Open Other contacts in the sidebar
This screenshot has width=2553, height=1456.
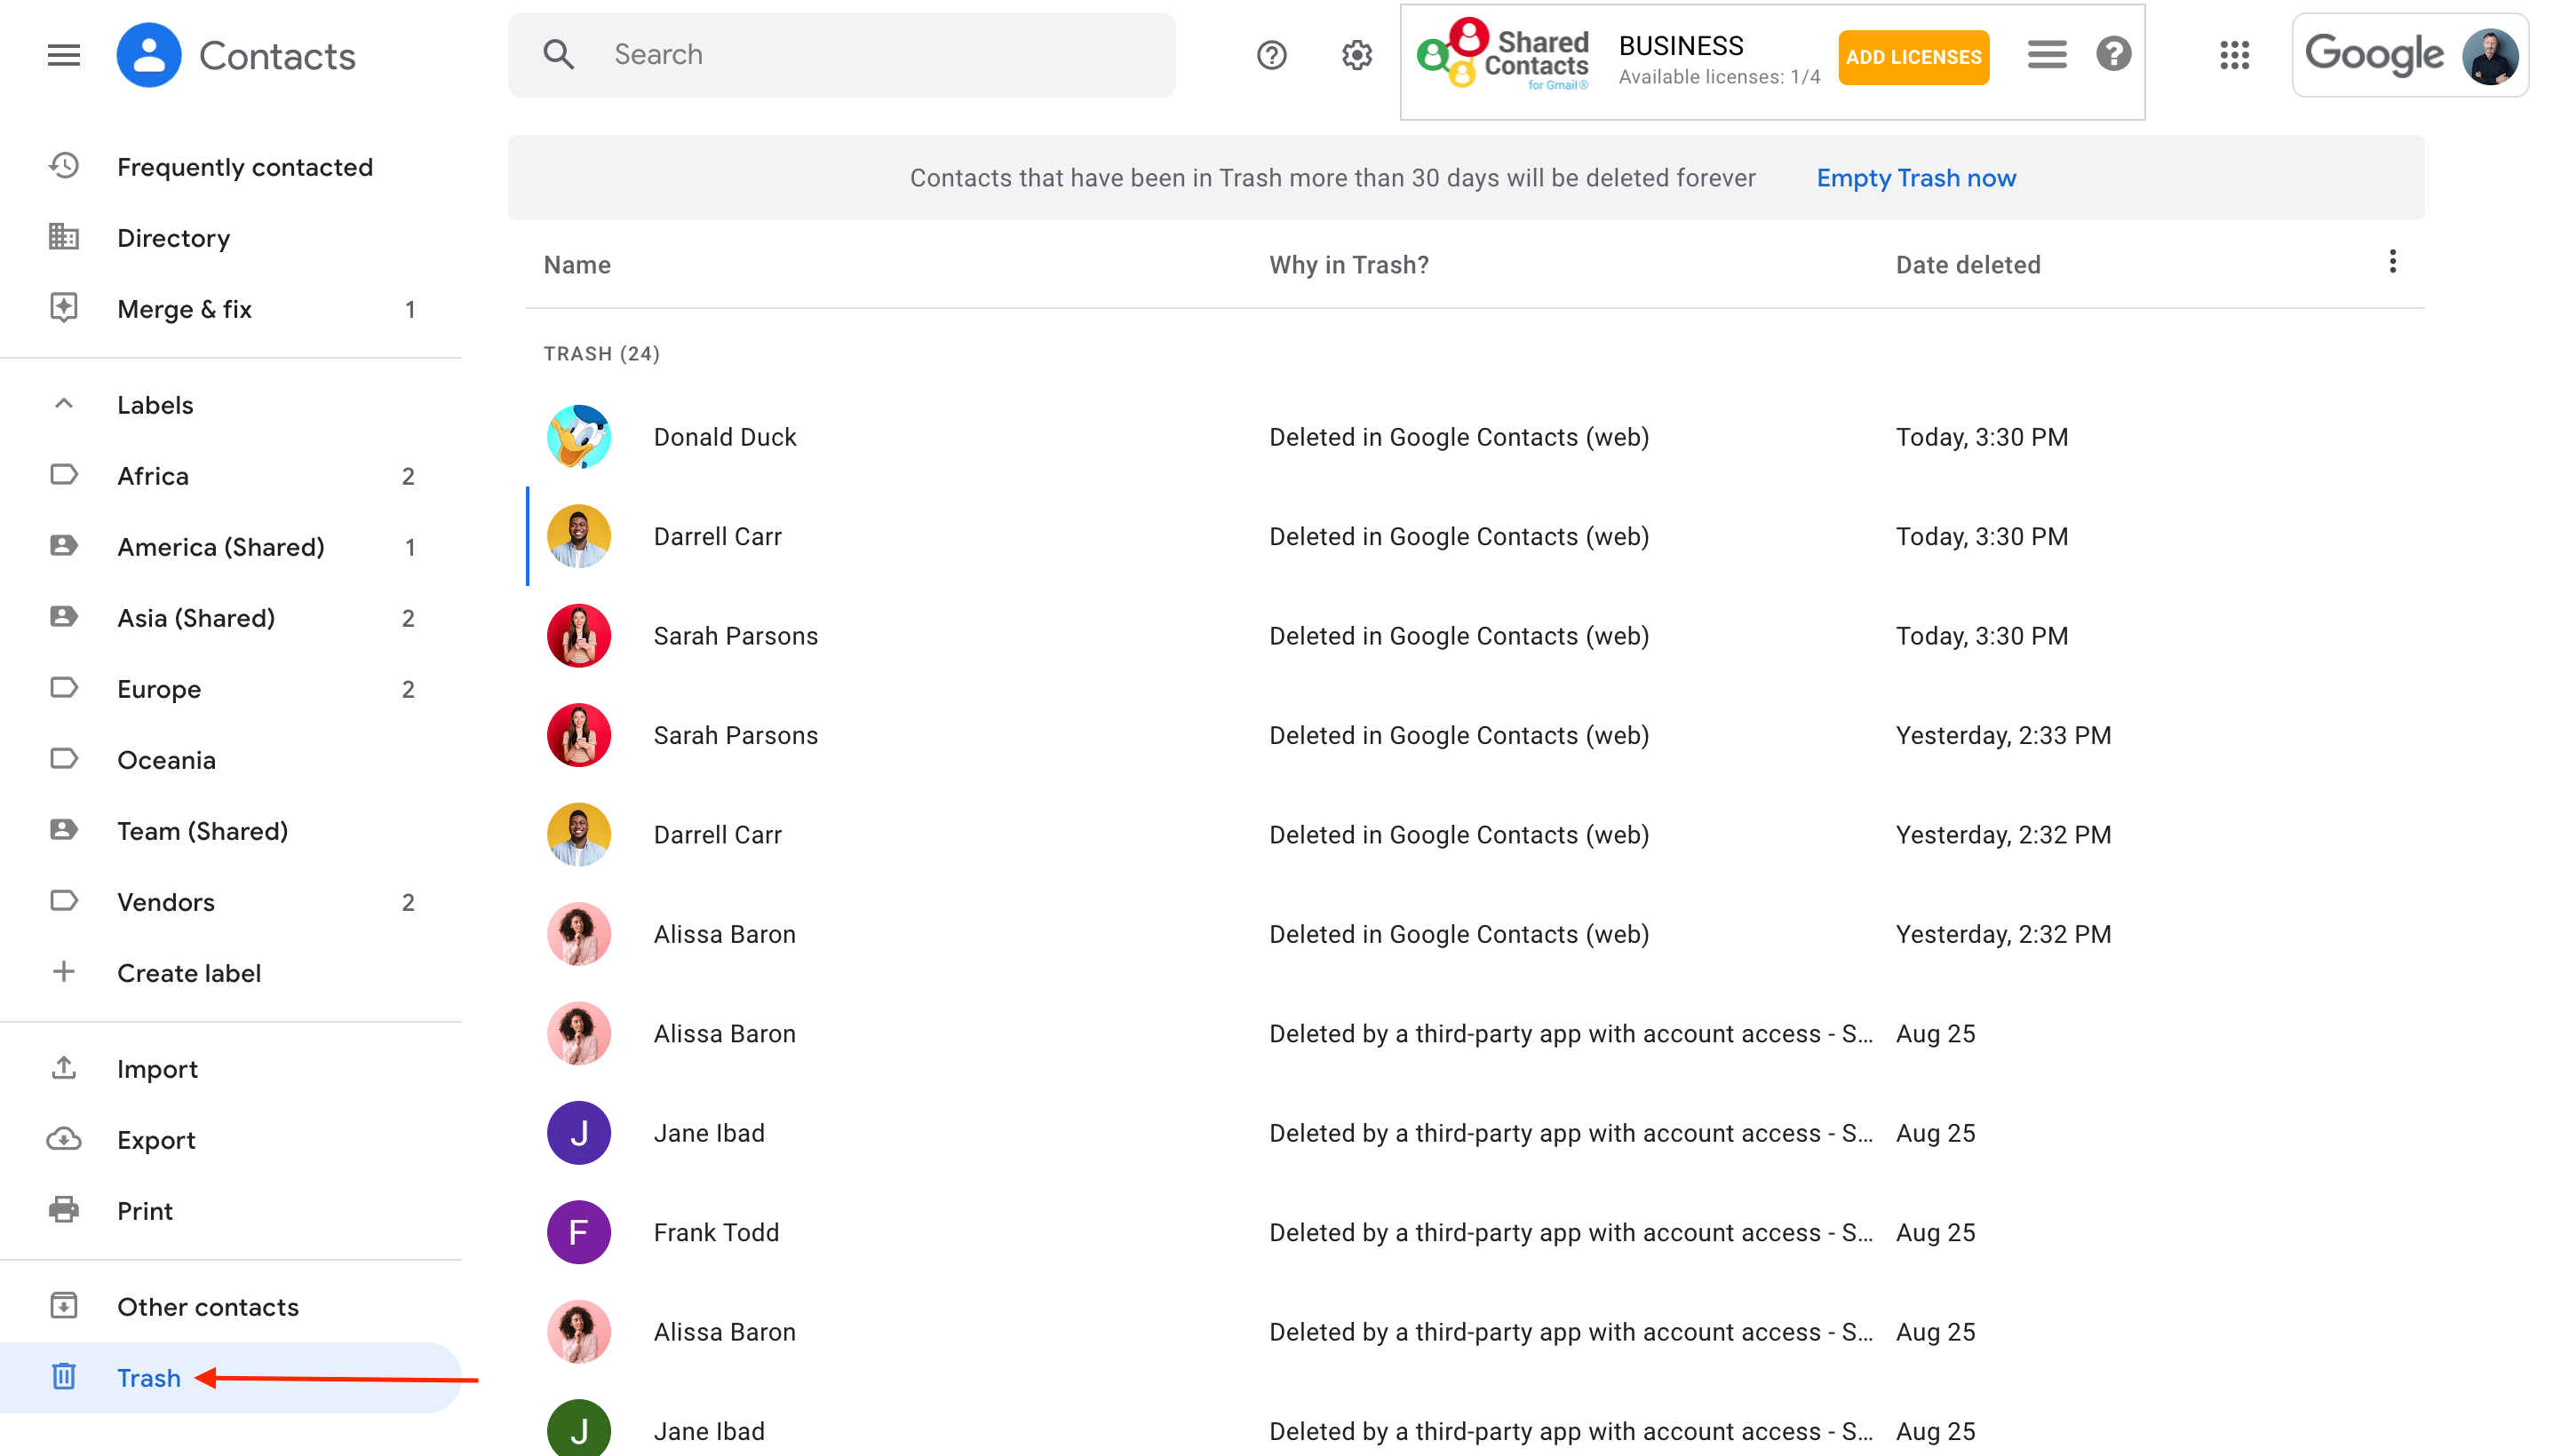(207, 1306)
